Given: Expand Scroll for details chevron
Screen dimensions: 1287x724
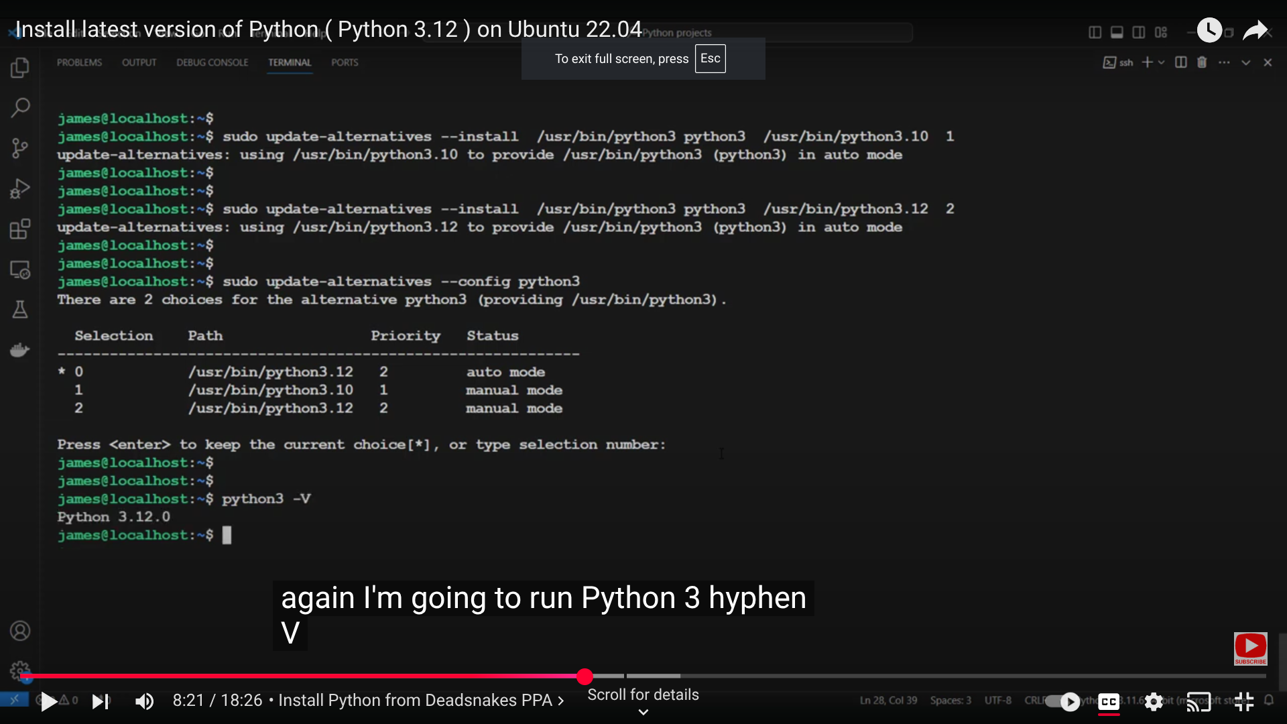Looking at the screenshot, I should pyautogui.click(x=643, y=713).
